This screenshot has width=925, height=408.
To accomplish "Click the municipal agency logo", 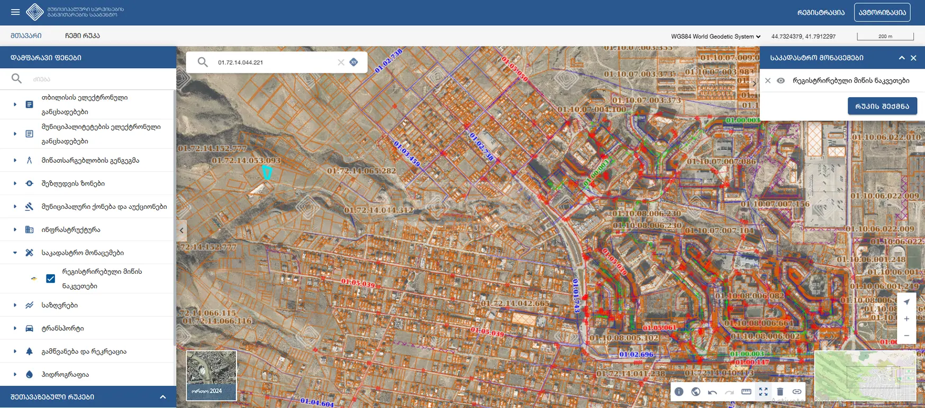I will click(35, 12).
